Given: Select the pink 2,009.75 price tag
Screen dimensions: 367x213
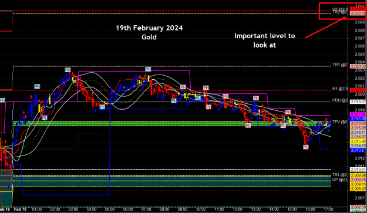Looking at the screenshot, I should (358, 180).
